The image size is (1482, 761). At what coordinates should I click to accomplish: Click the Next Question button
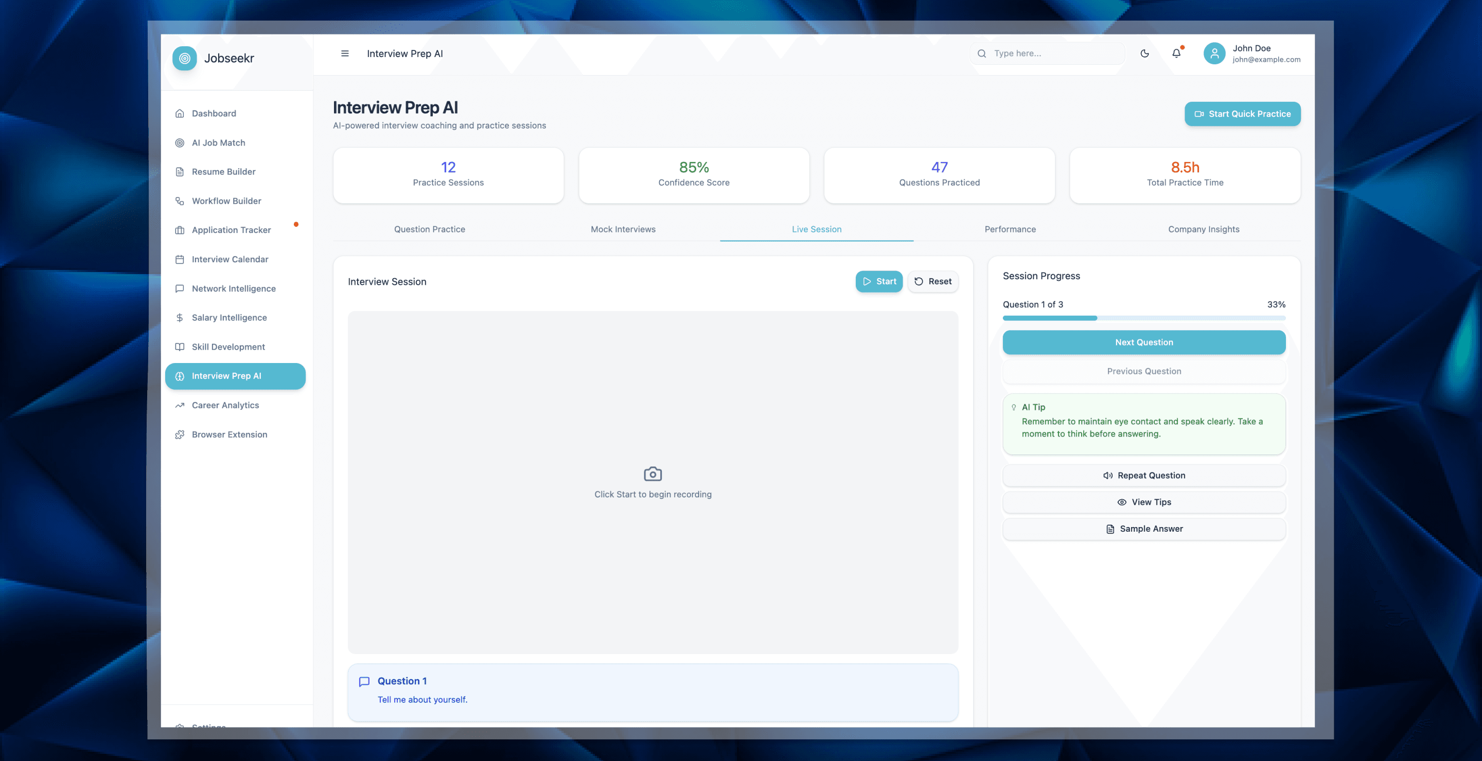coord(1143,342)
